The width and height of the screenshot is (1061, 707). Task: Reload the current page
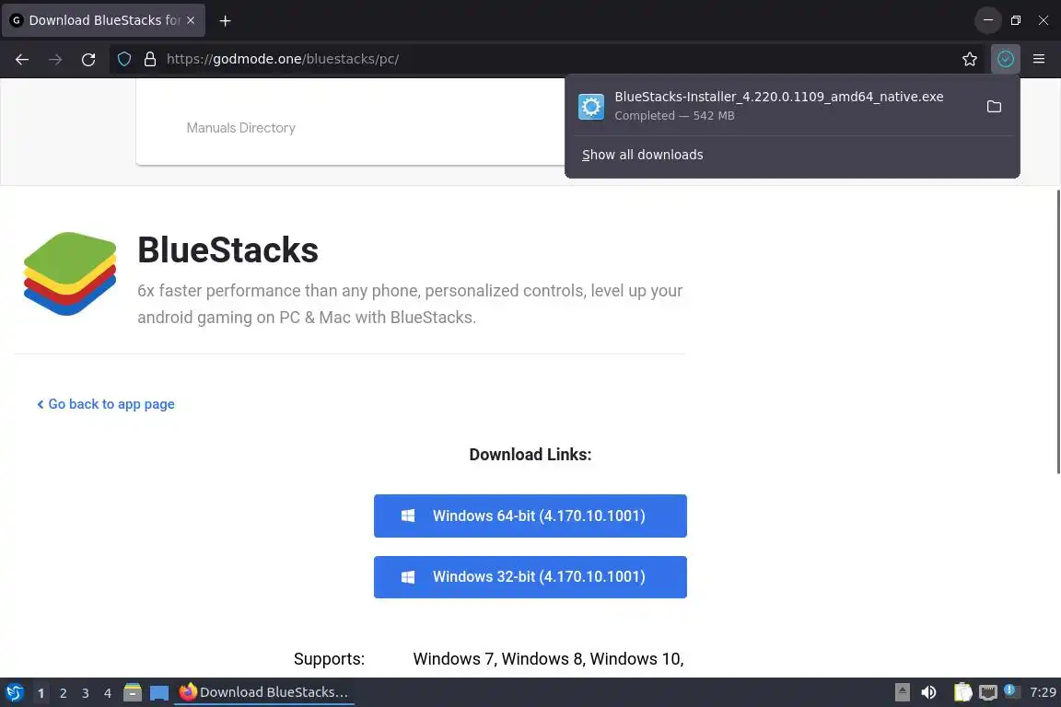click(x=88, y=60)
